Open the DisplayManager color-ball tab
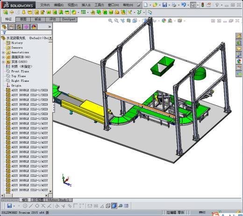The image size is (243, 216). [34, 27]
